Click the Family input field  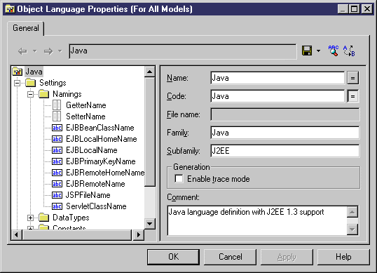click(x=285, y=133)
